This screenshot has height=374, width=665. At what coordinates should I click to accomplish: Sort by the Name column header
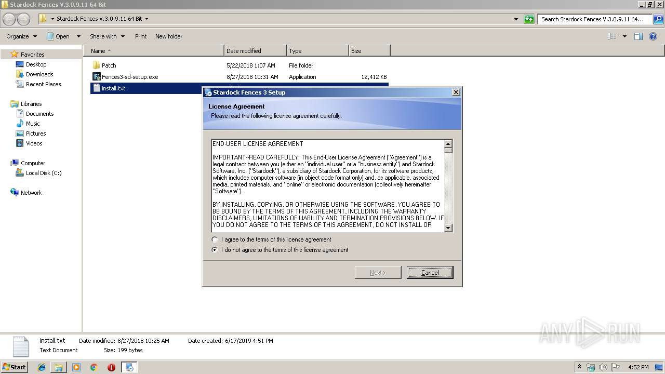154,51
